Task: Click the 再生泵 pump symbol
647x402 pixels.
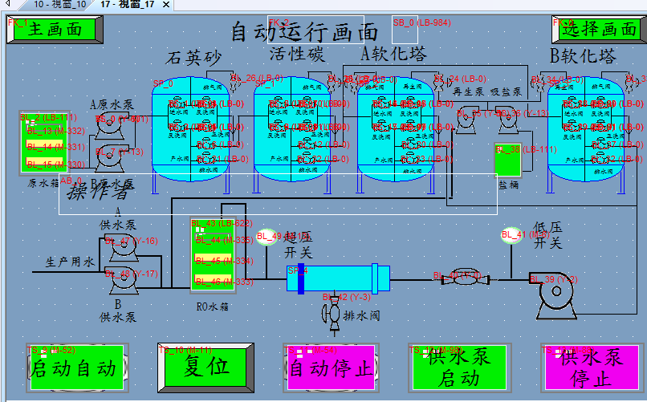Action: (x=464, y=119)
